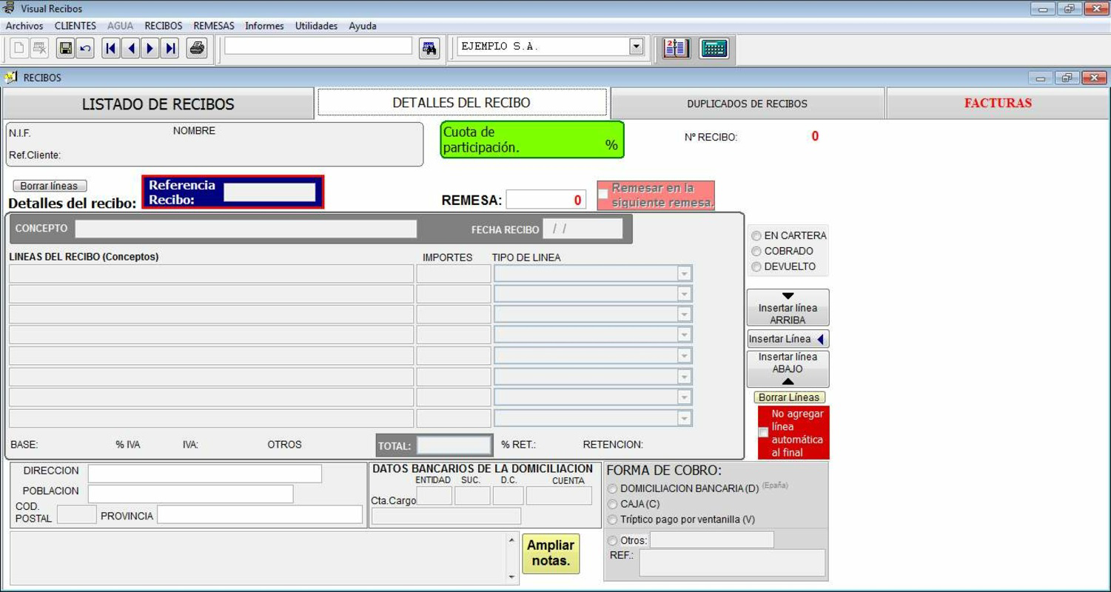Click the Referencia Recibo input field

(x=269, y=192)
